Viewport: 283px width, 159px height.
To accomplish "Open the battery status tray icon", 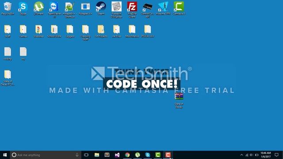I will 256,155.
